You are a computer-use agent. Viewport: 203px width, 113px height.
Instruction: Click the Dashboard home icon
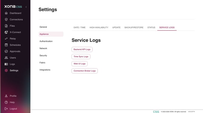point(6,13)
